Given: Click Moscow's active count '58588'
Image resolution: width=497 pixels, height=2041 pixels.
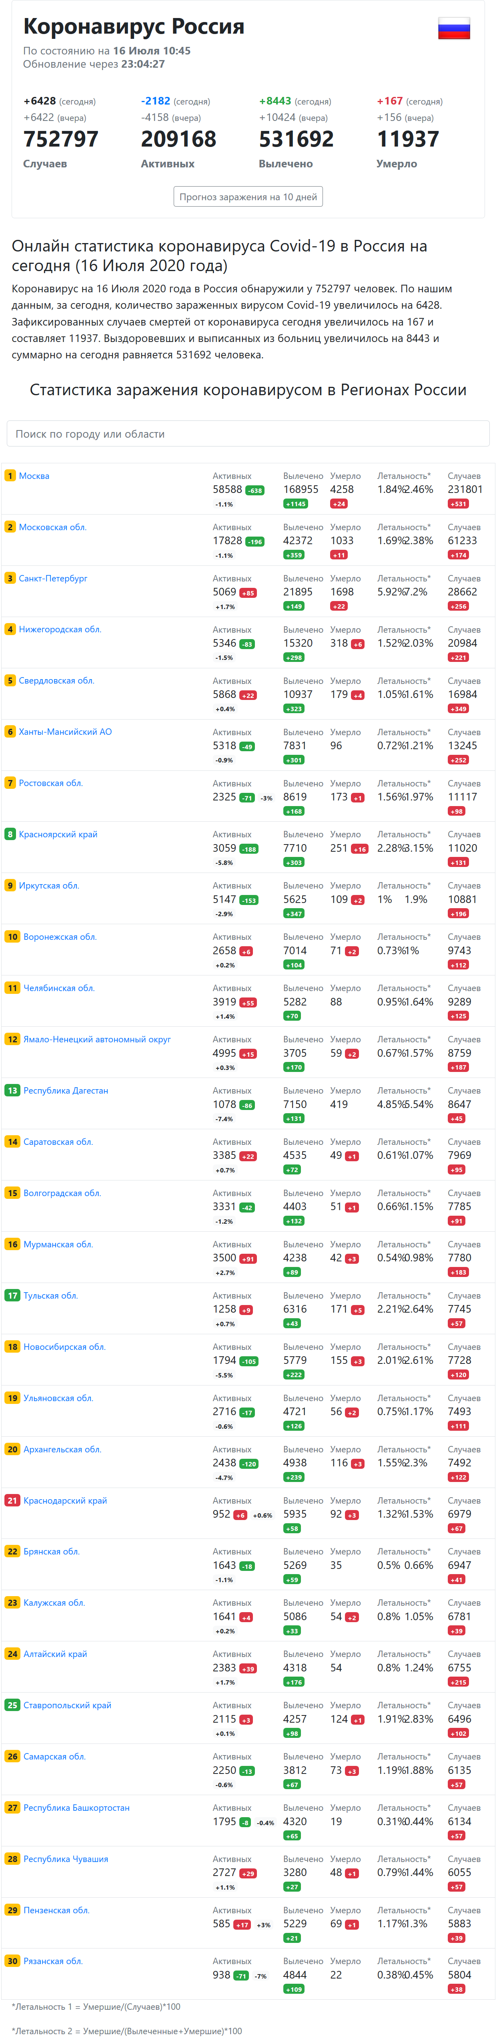Looking at the screenshot, I should point(227,490).
